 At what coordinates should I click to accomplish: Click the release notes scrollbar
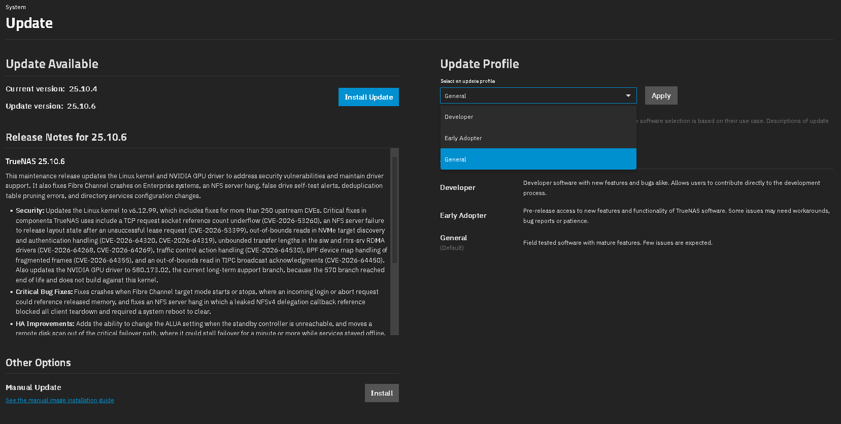pos(394,210)
